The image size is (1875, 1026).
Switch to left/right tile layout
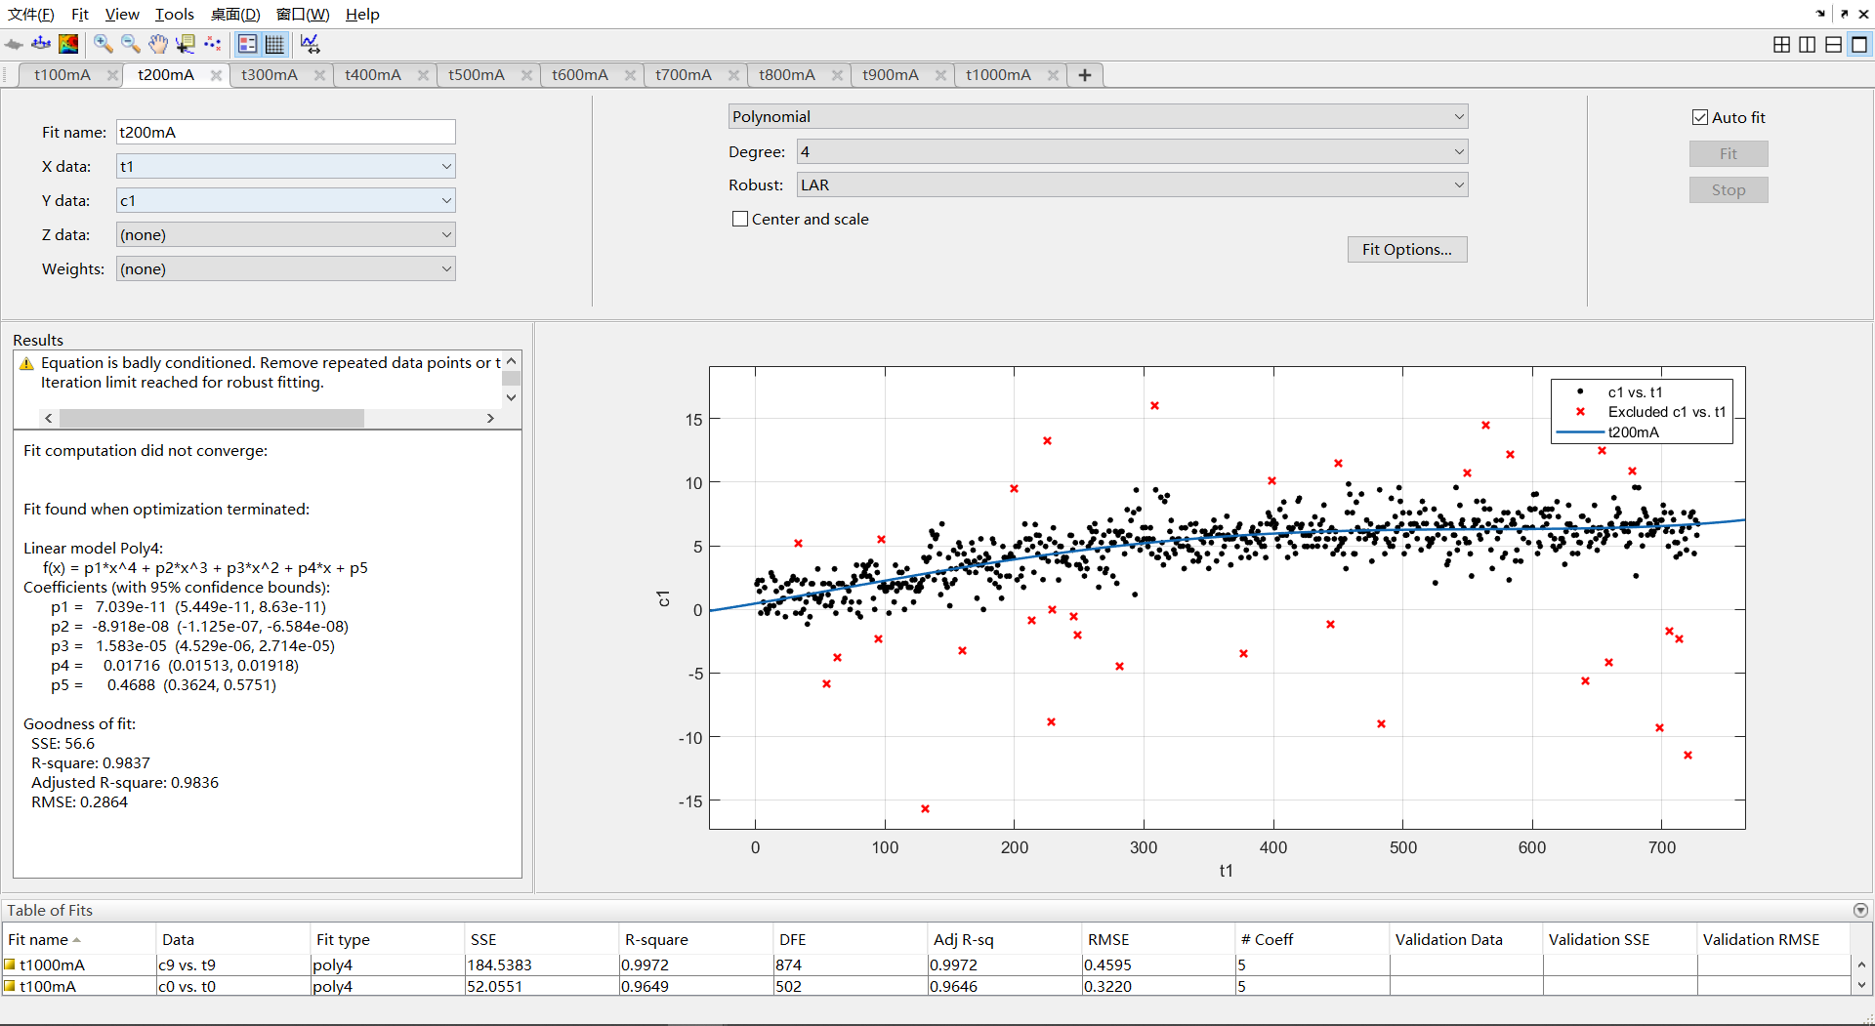pyautogui.click(x=1808, y=44)
